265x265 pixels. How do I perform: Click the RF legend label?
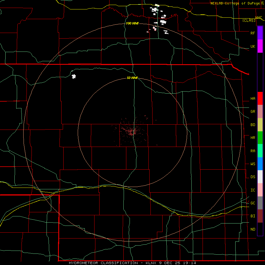click(x=253, y=33)
